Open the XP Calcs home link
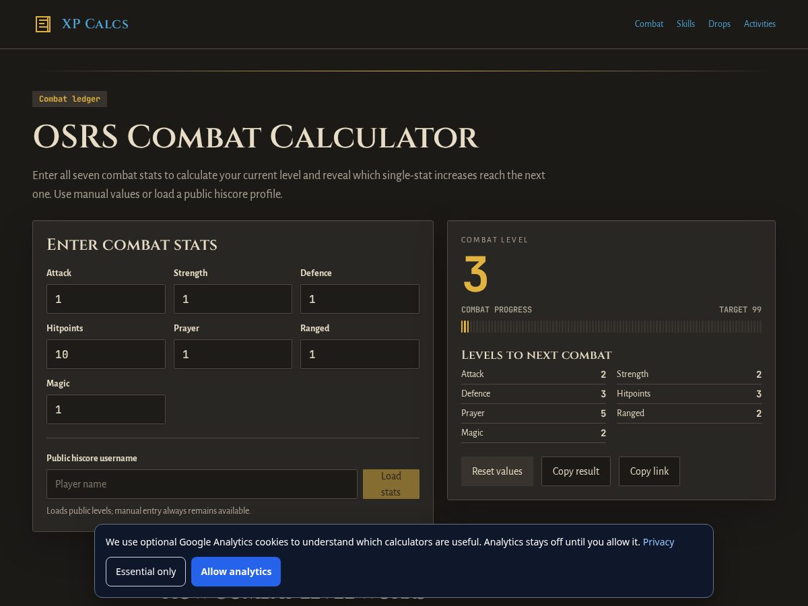The height and width of the screenshot is (606, 808). (x=81, y=24)
